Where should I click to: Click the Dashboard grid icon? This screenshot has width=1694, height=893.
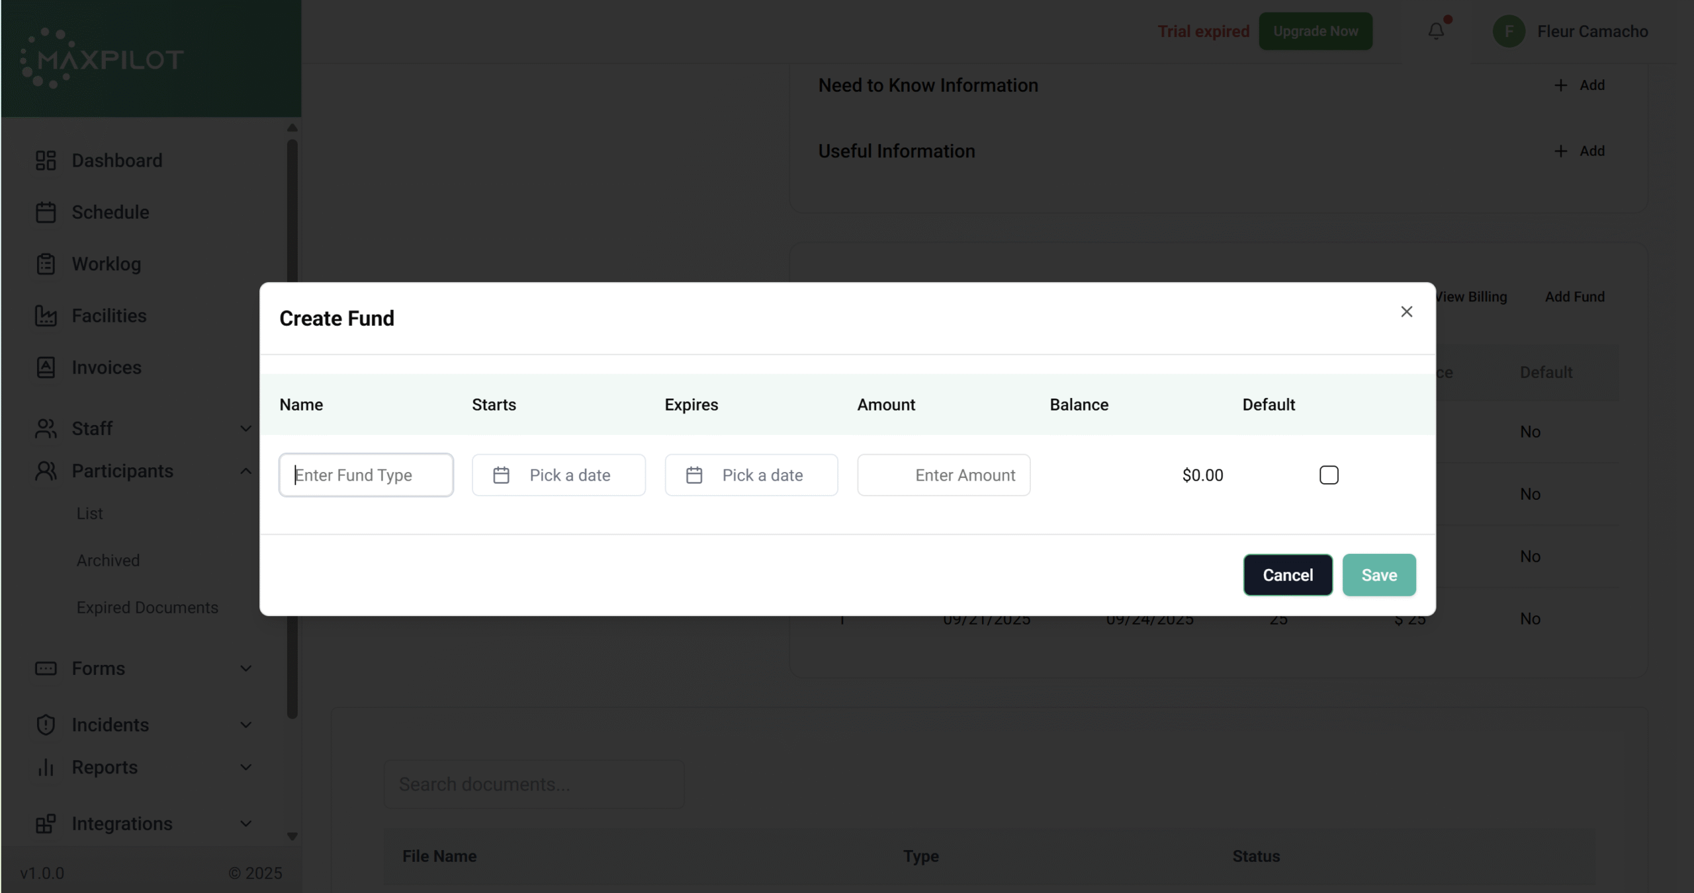click(46, 161)
